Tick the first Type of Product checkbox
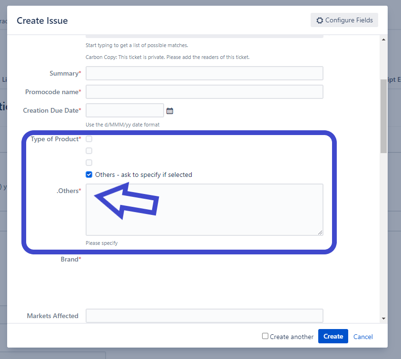 [x=89, y=139]
